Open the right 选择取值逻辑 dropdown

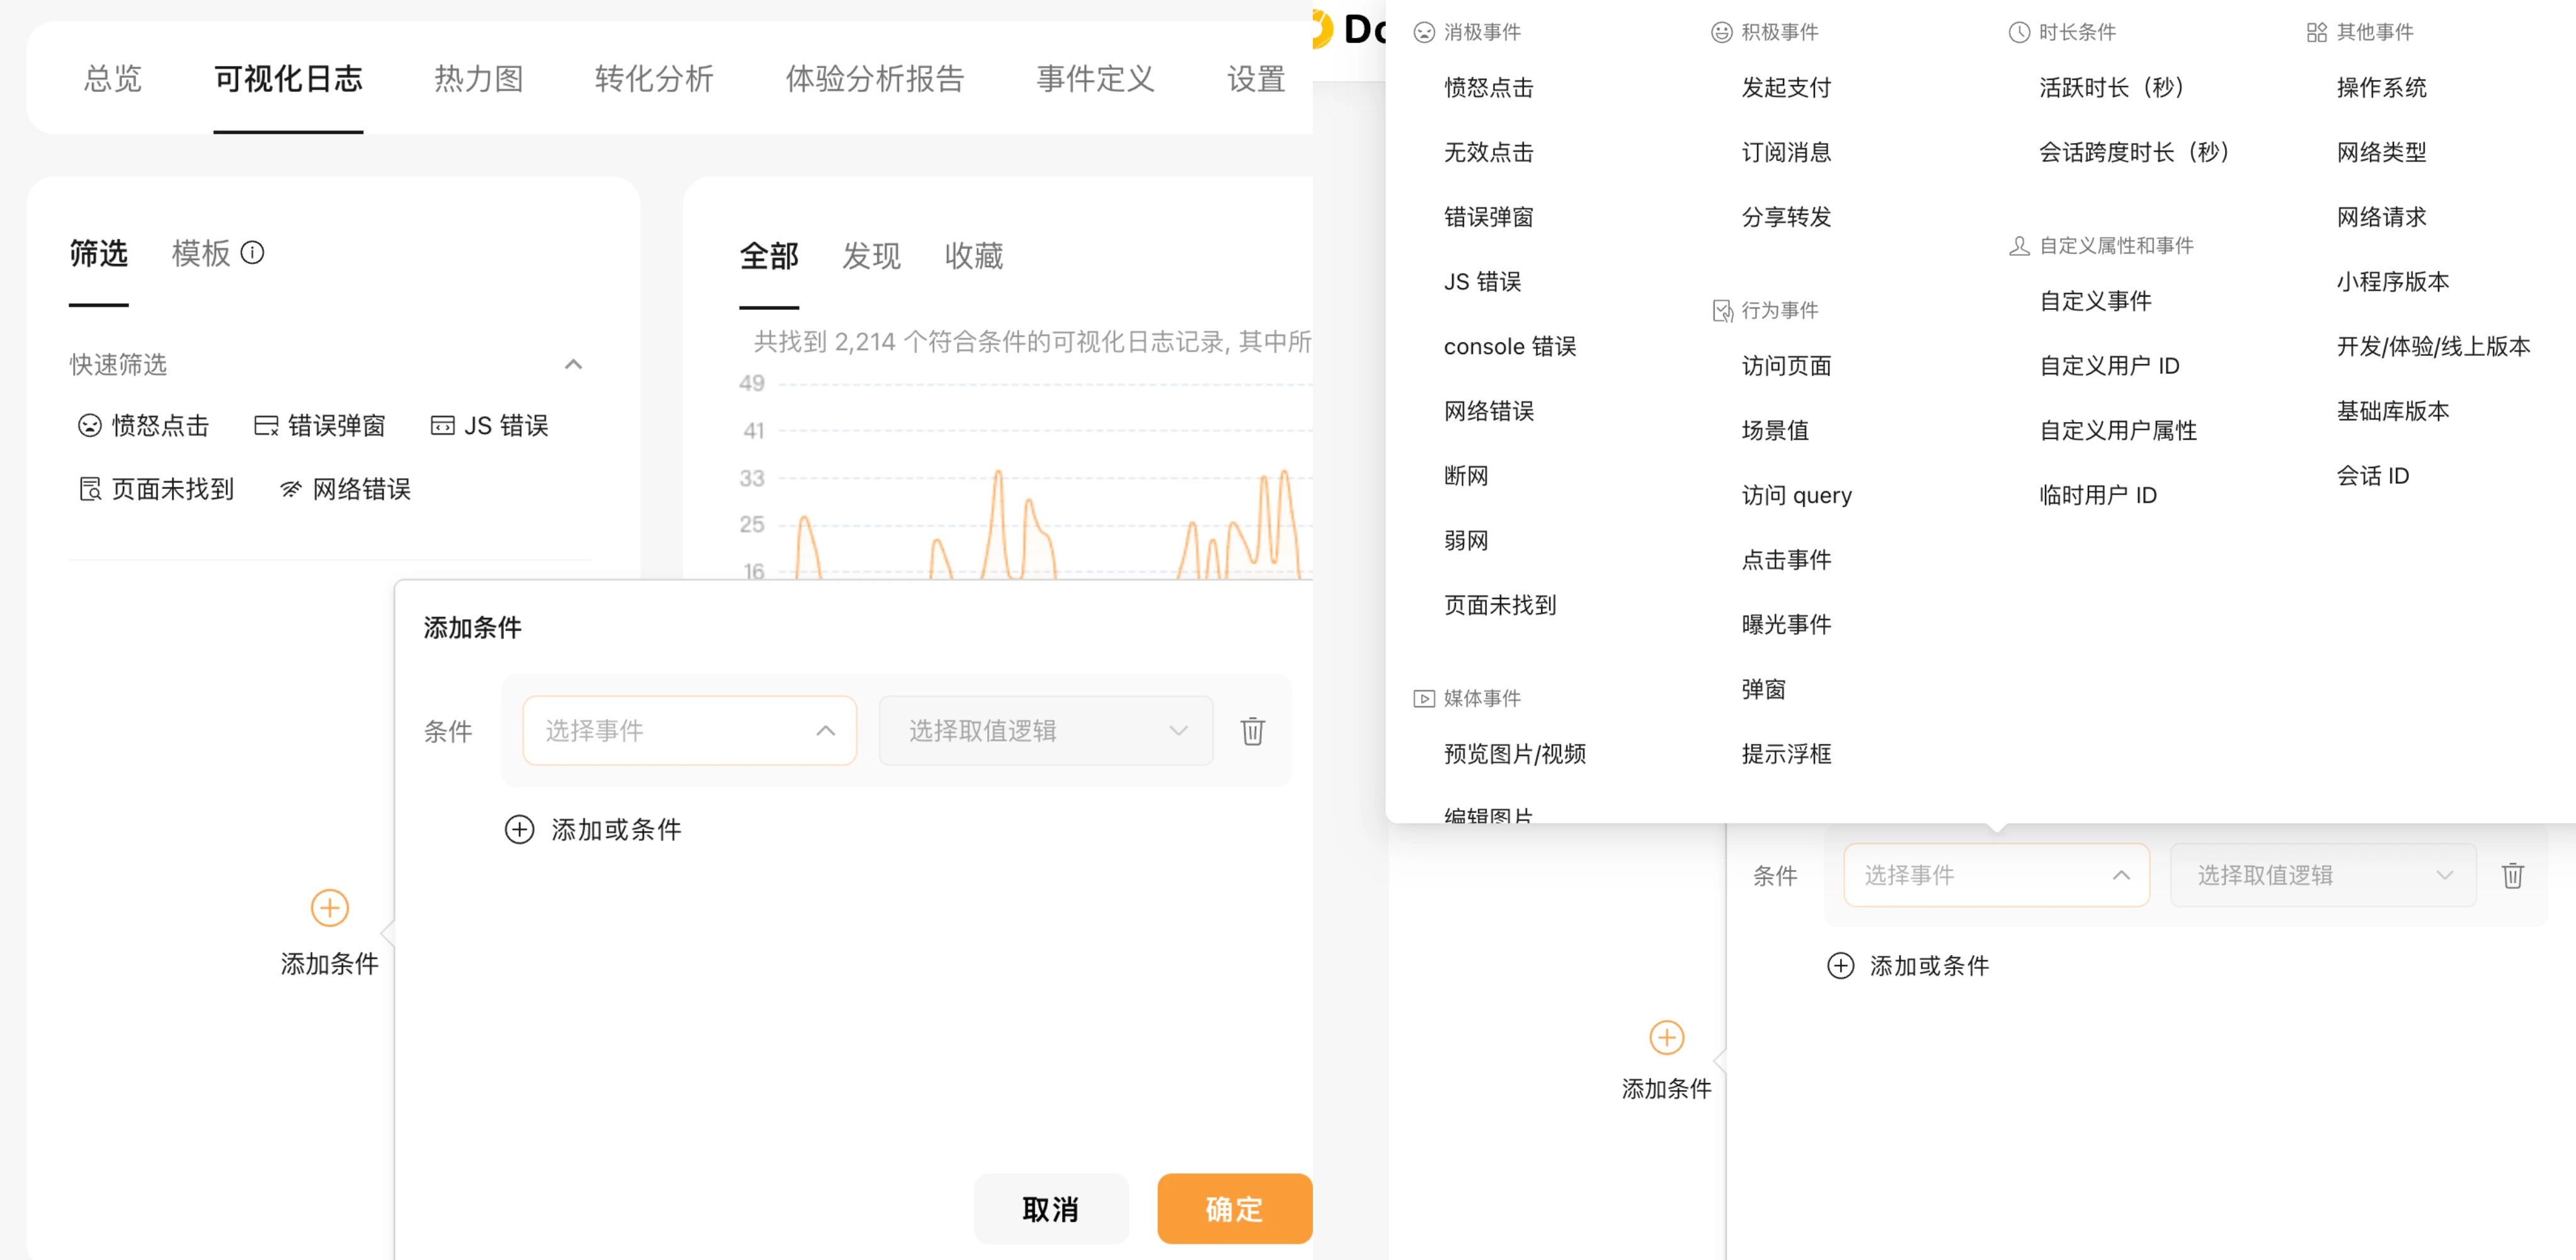pyautogui.click(x=2322, y=876)
